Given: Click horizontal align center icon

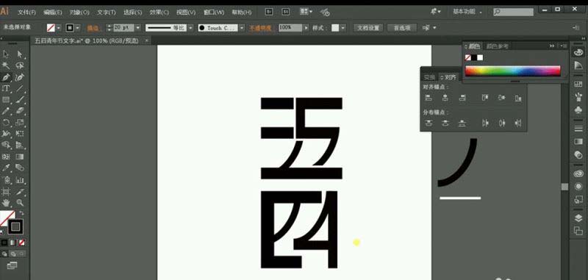Looking at the screenshot, I should click(x=445, y=98).
